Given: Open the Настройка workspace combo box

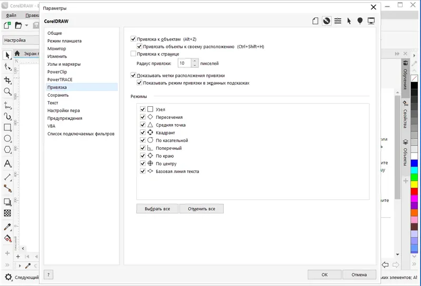Looking at the screenshot, I should [21, 40].
